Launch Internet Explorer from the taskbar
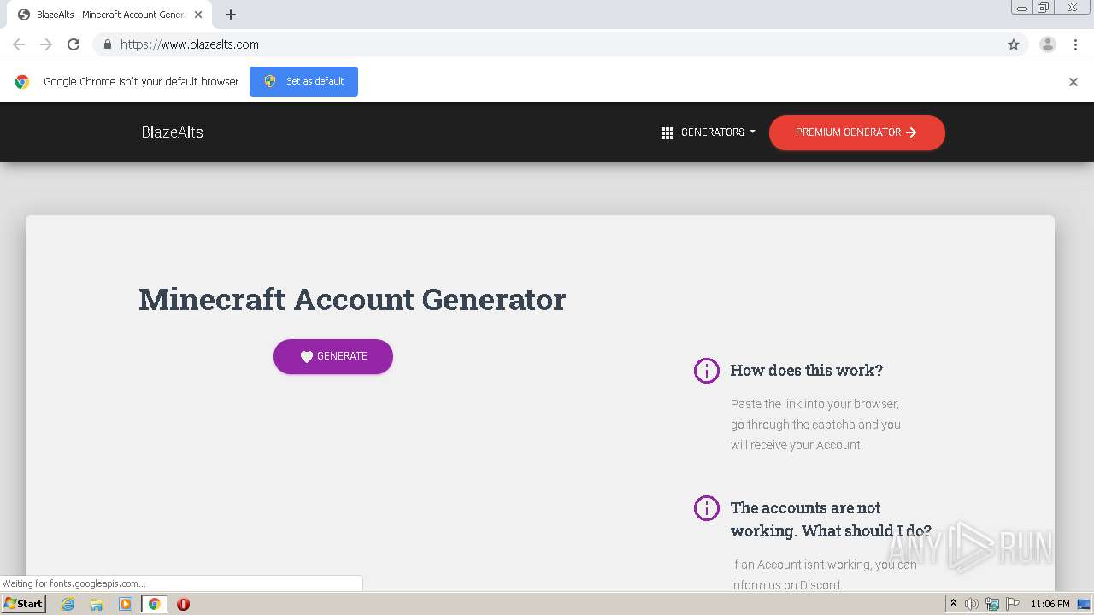Viewport: 1094px width, 615px height. [68, 604]
